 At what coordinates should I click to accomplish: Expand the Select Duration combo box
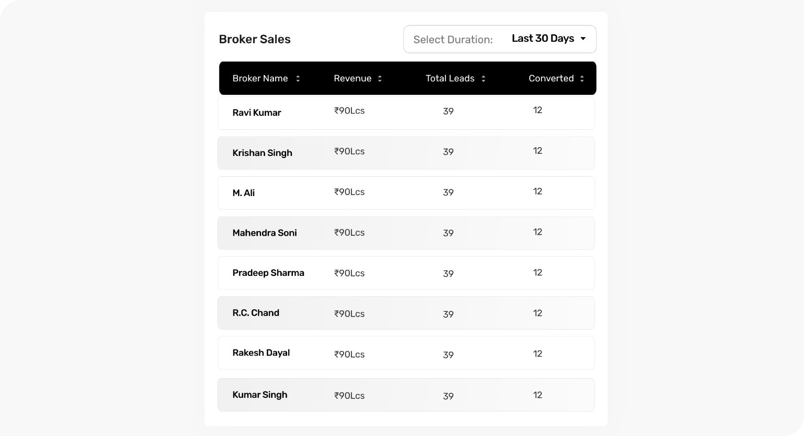pos(500,39)
